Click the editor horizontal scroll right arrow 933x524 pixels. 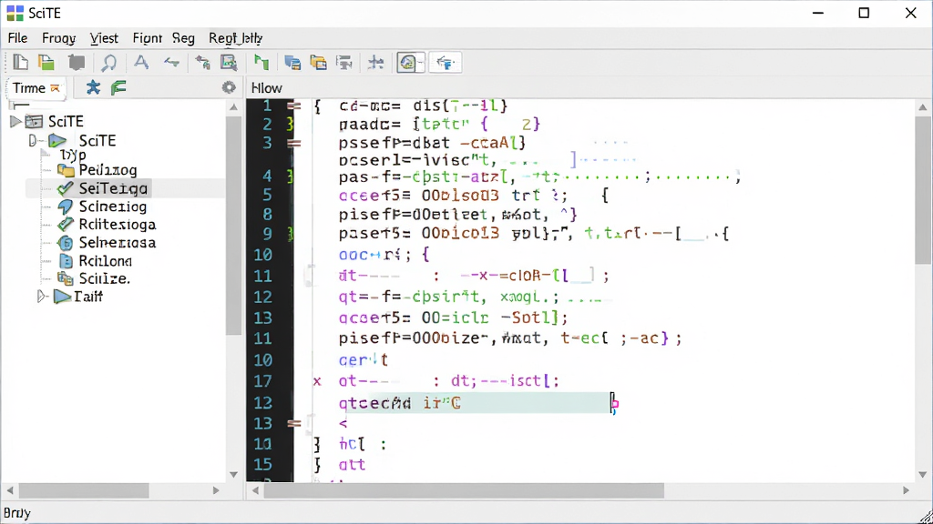tap(907, 490)
